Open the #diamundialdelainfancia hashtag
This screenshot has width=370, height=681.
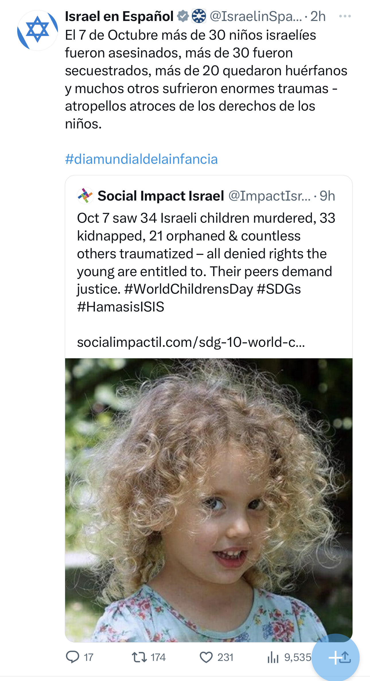pos(141,159)
